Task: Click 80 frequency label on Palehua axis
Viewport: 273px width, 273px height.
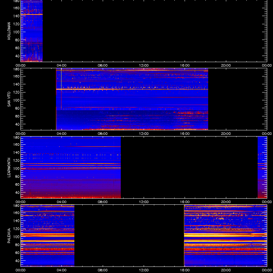Action: (17, 245)
